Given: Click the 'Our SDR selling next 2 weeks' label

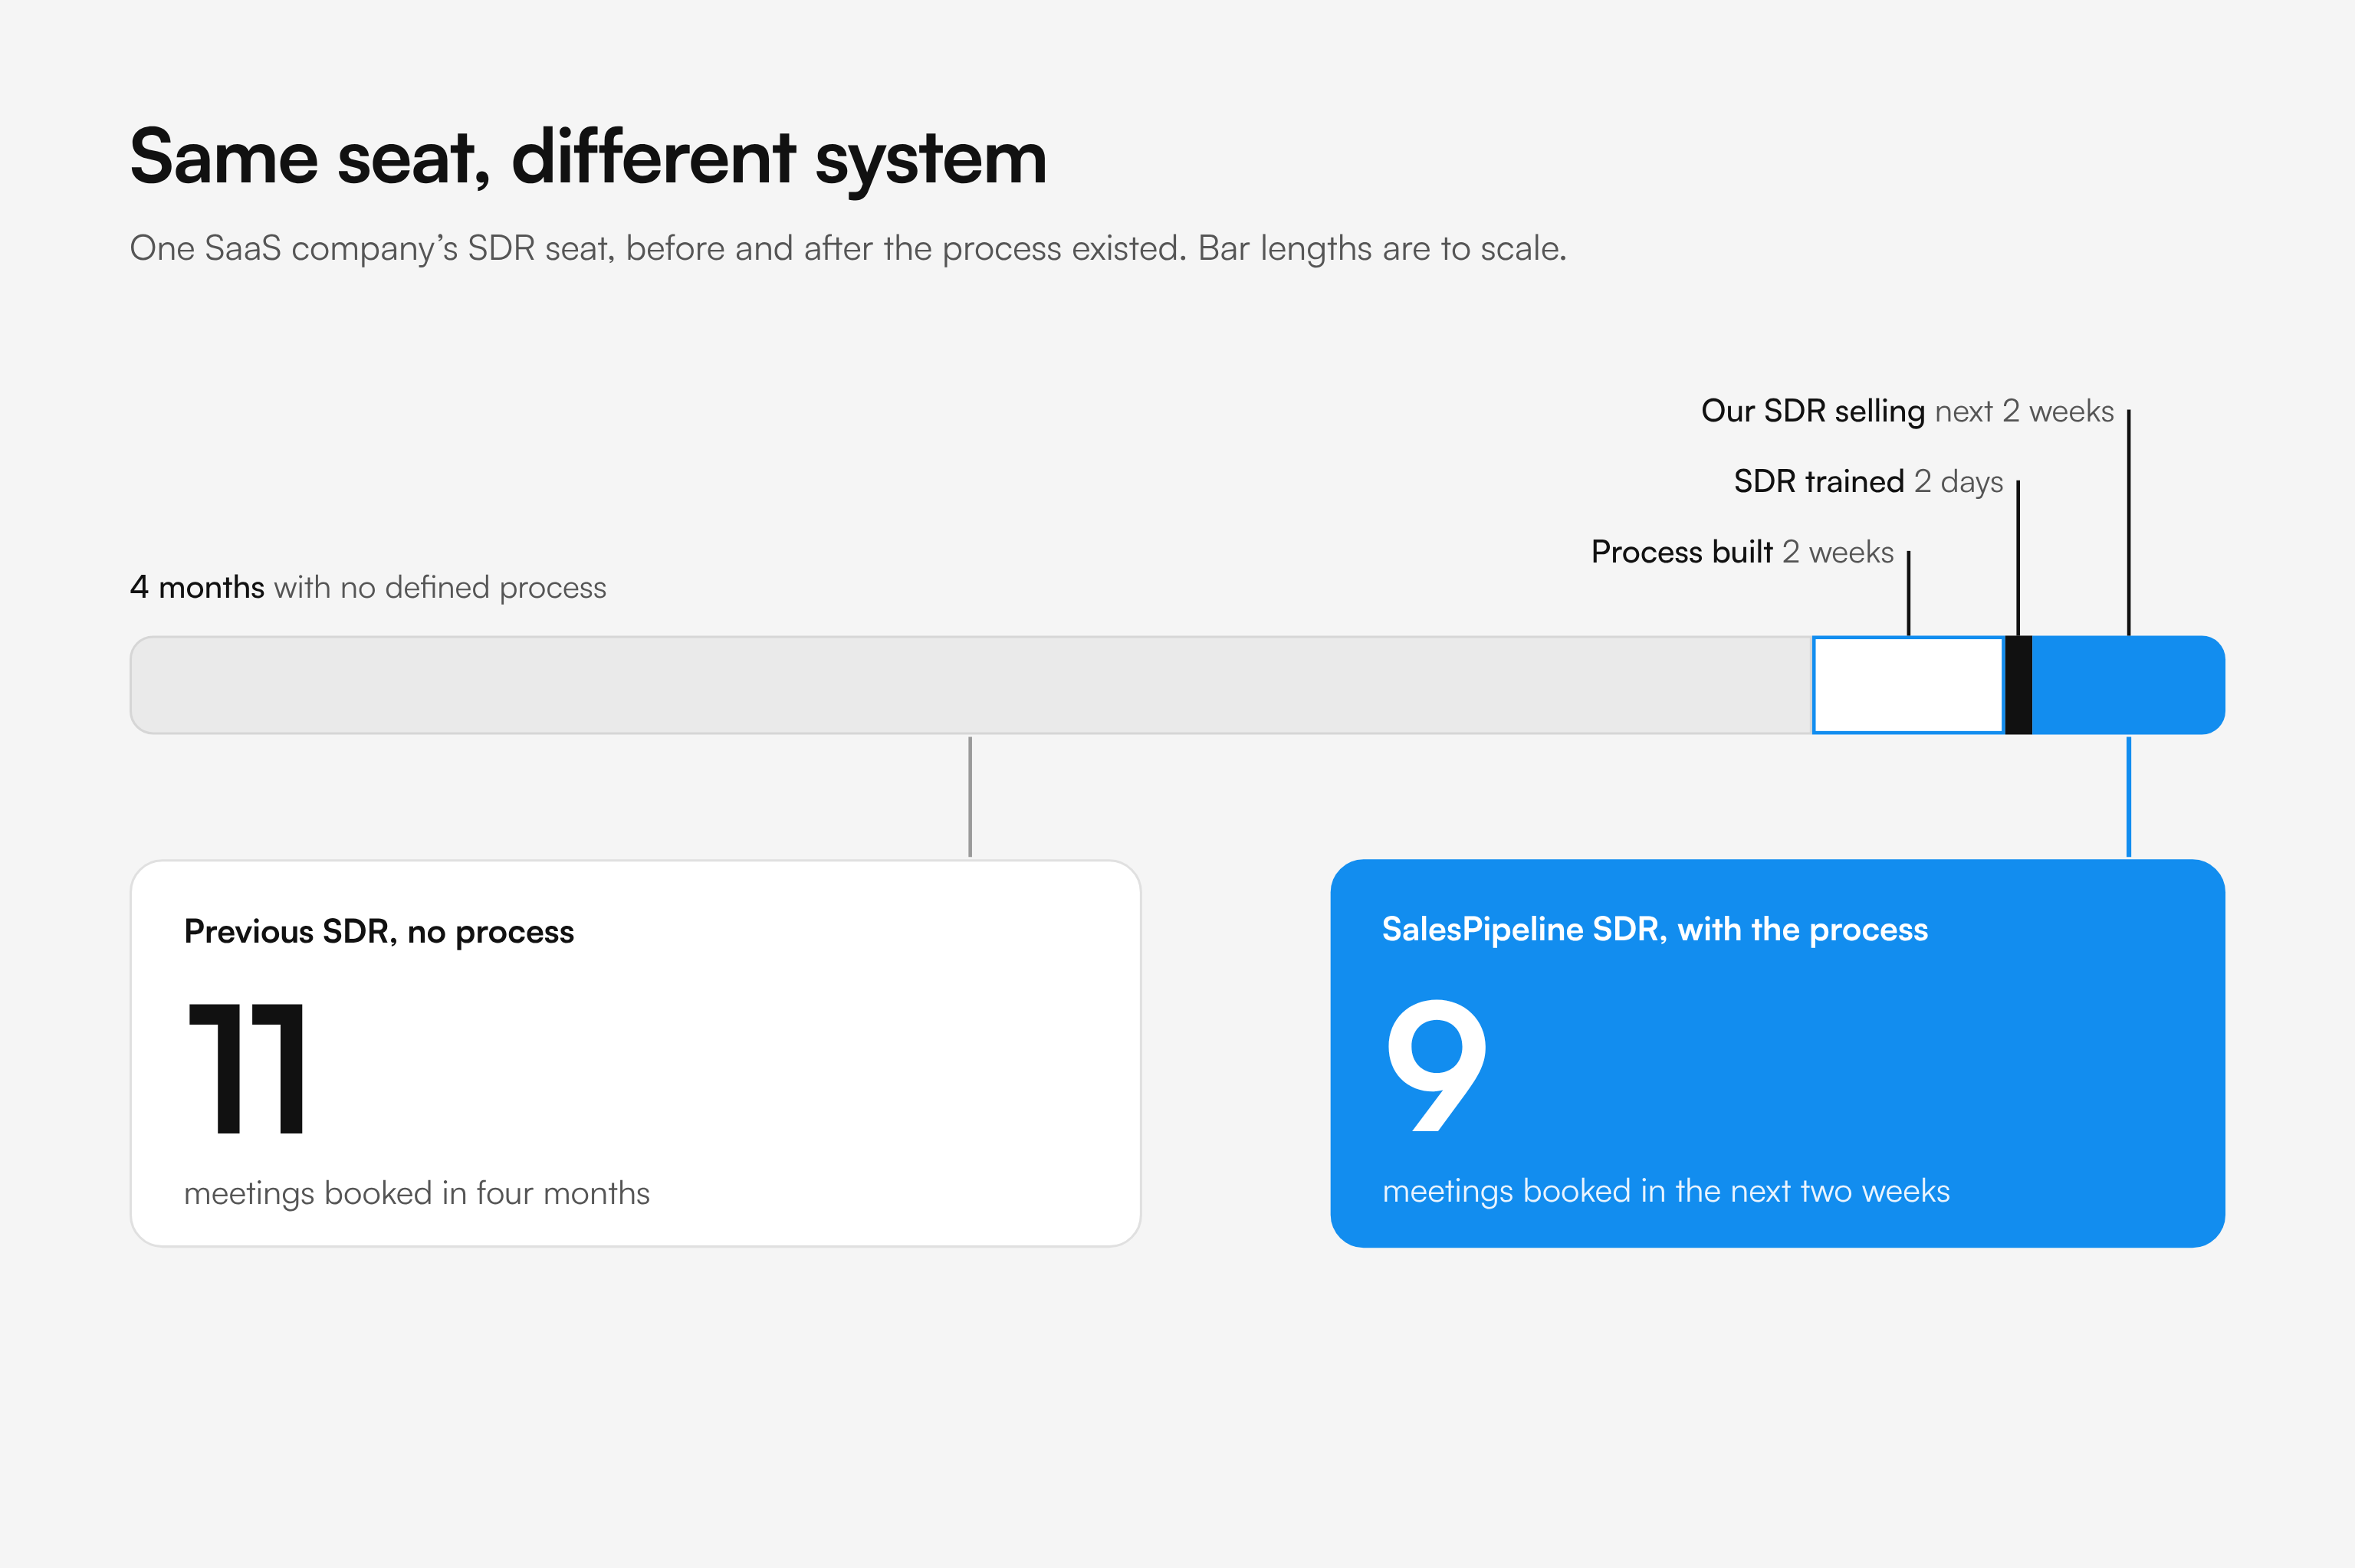Looking at the screenshot, I should point(1907,411).
